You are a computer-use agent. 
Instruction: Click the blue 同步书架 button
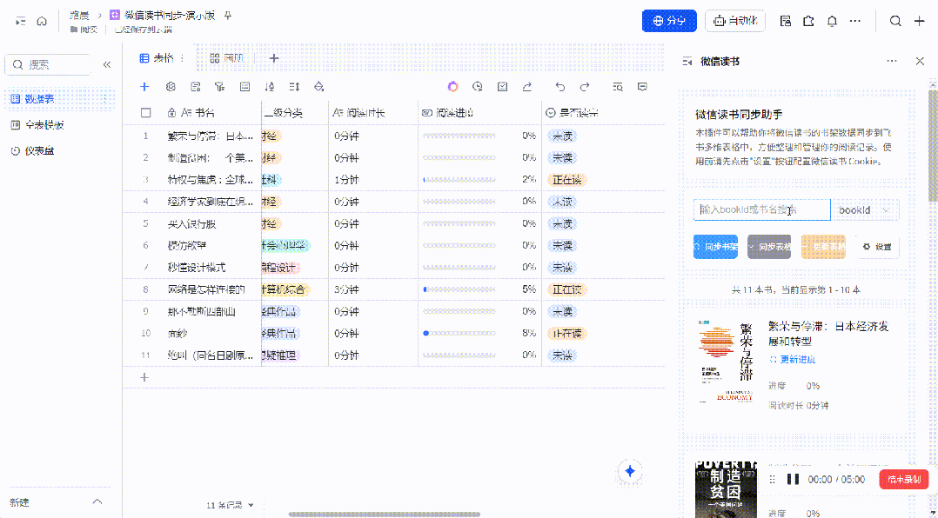click(x=715, y=247)
